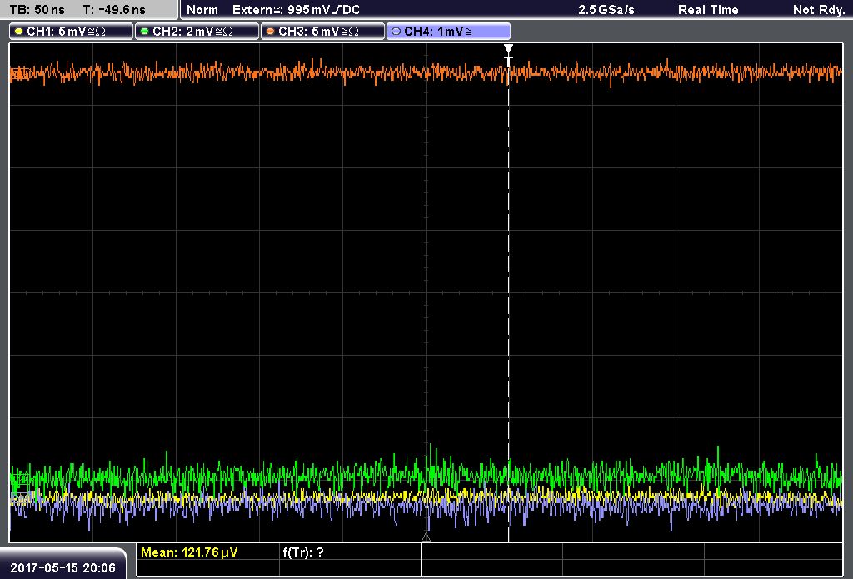Viewport: 853px width, 579px height.
Task: Click the TB: 50 ns timebase readout
Action: pos(37,10)
